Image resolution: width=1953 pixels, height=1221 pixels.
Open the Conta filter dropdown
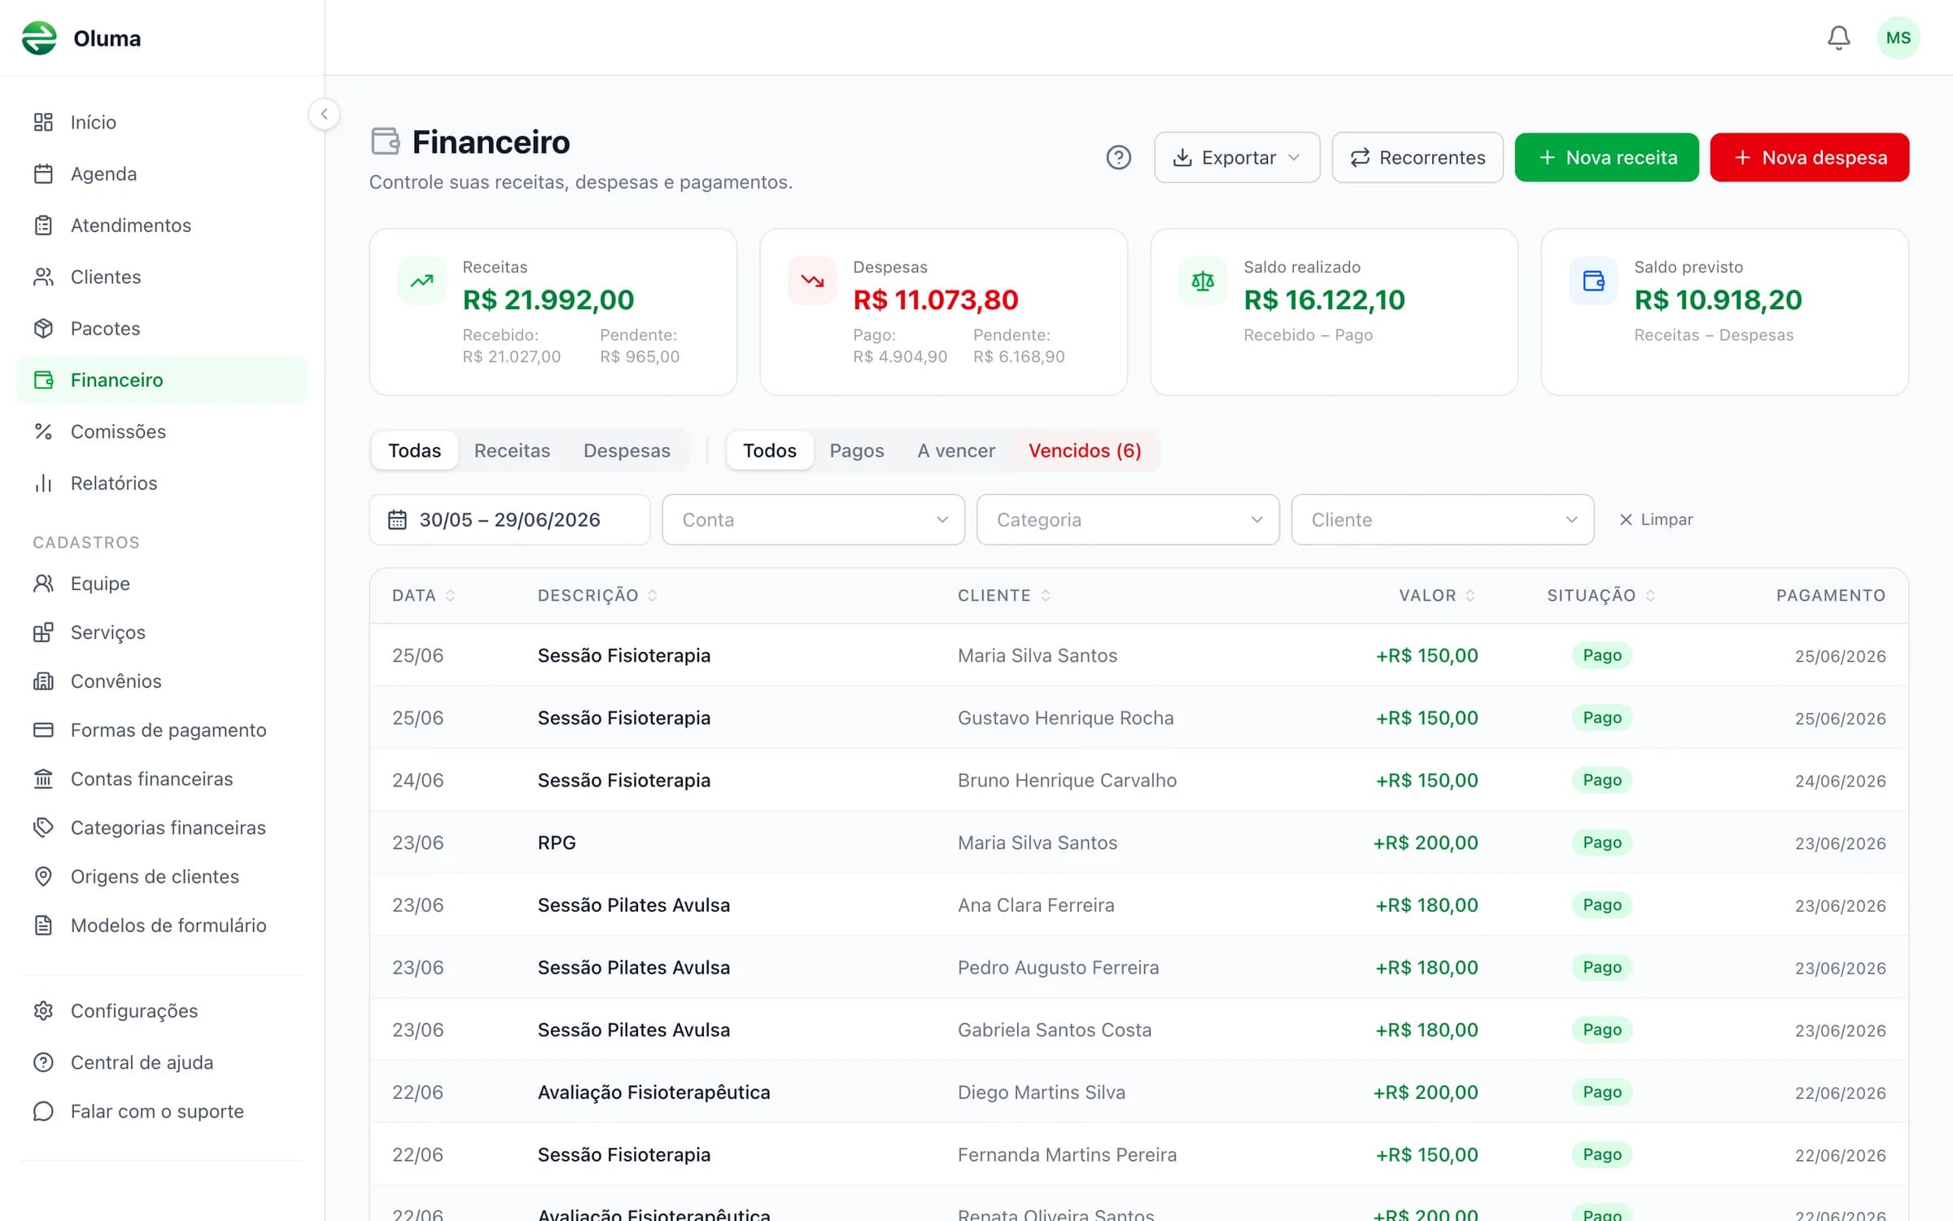tap(813, 519)
